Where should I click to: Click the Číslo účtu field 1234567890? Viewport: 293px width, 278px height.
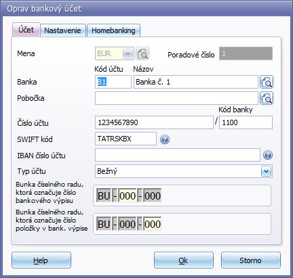point(154,122)
